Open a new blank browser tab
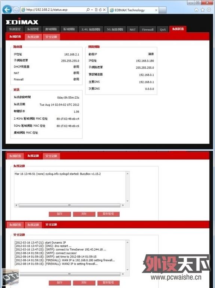215x288 pixels. (x=162, y=10)
